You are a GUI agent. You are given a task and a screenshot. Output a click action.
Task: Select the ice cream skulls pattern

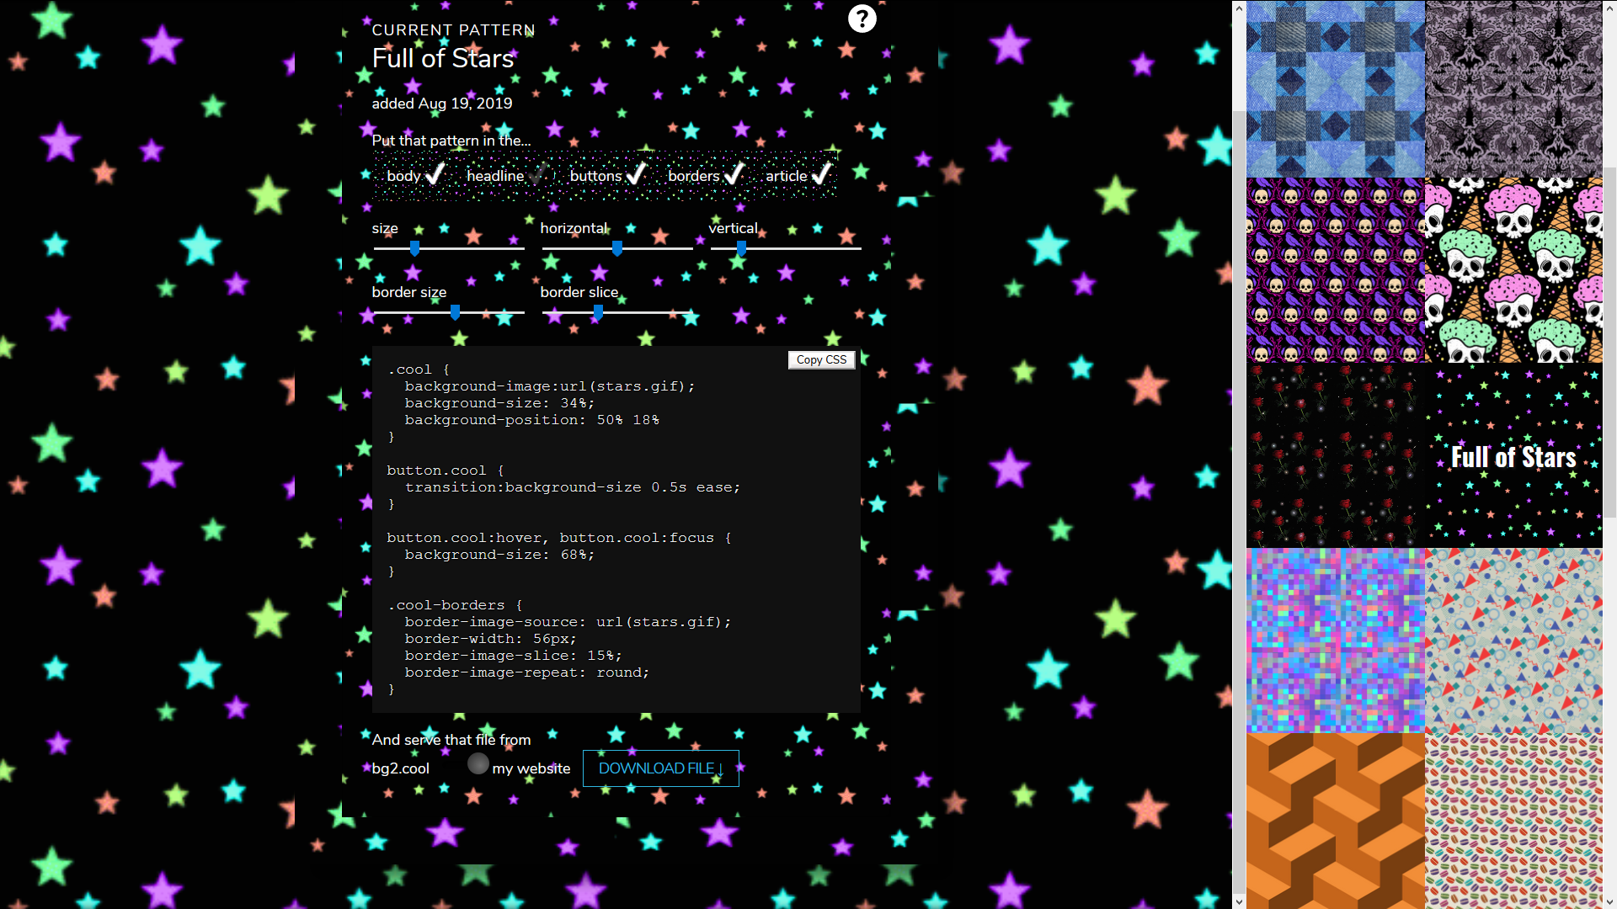click(x=1513, y=270)
